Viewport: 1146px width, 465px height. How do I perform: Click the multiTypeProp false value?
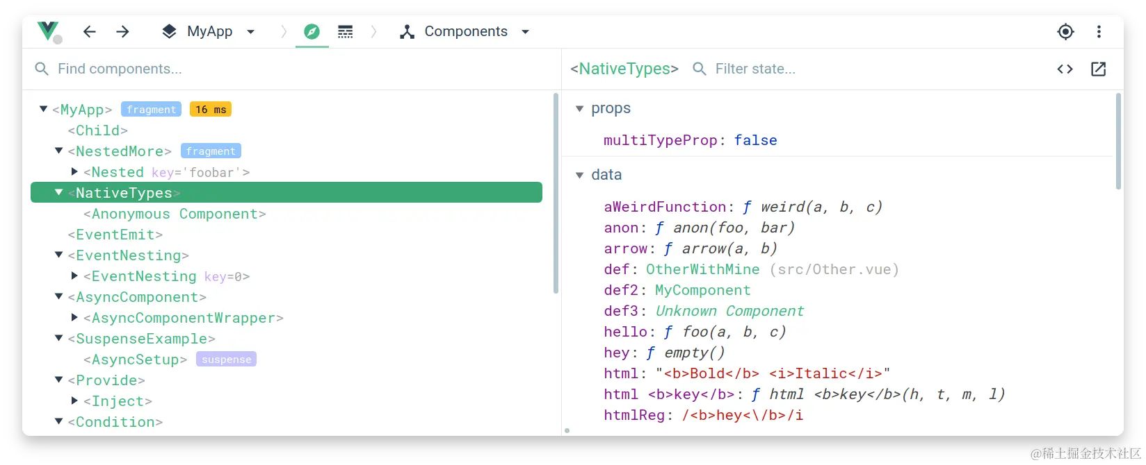(x=755, y=140)
